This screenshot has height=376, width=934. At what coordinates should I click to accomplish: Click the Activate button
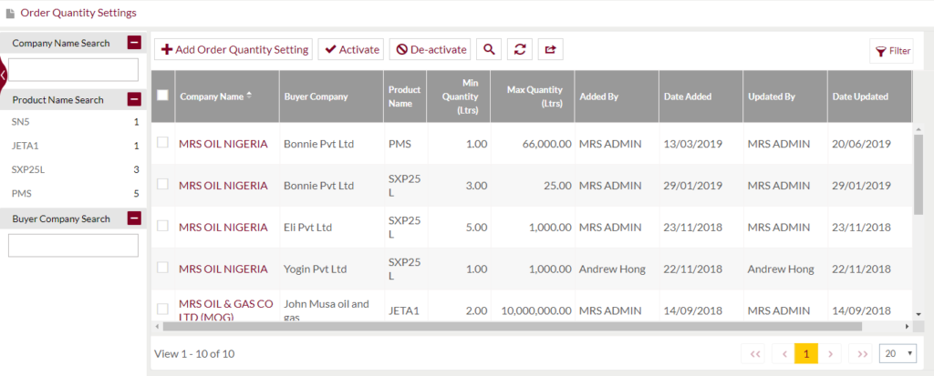coord(351,49)
